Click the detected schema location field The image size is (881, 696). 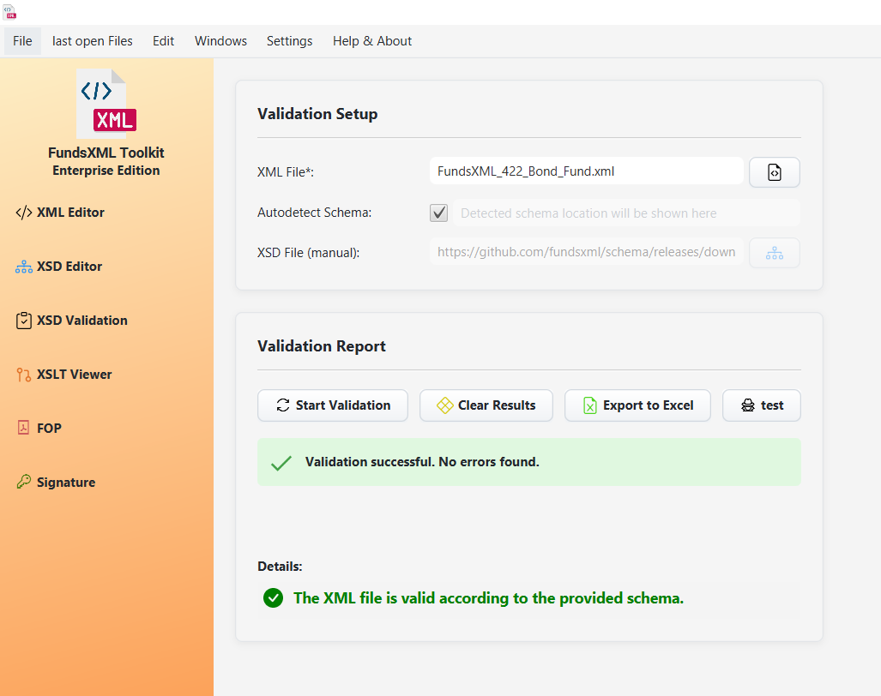(x=626, y=213)
